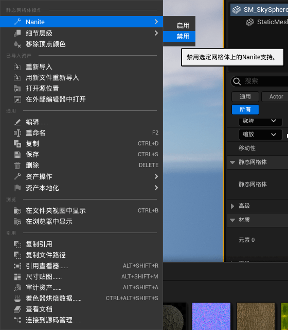Click the 移动性 property label
The height and width of the screenshot is (330, 288).
247,148
